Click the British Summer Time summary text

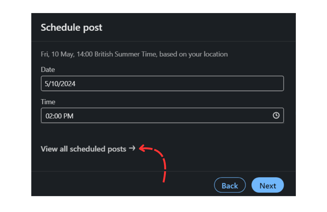pyautogui.click(x=134, y=54)
